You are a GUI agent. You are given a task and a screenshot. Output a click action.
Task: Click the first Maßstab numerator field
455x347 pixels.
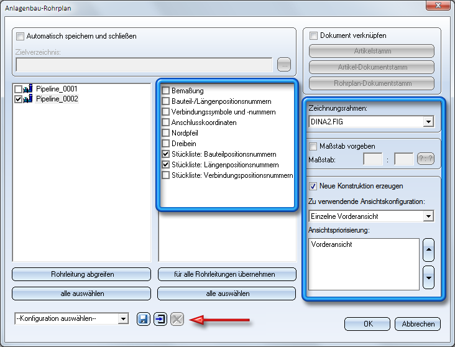click(373, 159)
